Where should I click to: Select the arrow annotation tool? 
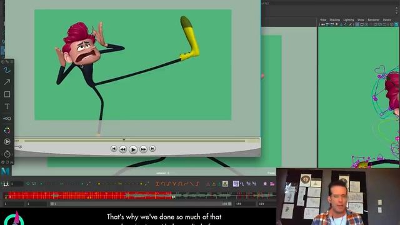7,82
